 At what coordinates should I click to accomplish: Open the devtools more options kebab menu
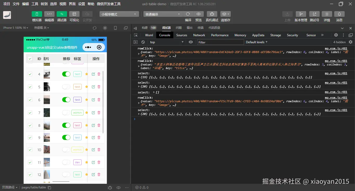pyautogui.click(x=343, y=35)
